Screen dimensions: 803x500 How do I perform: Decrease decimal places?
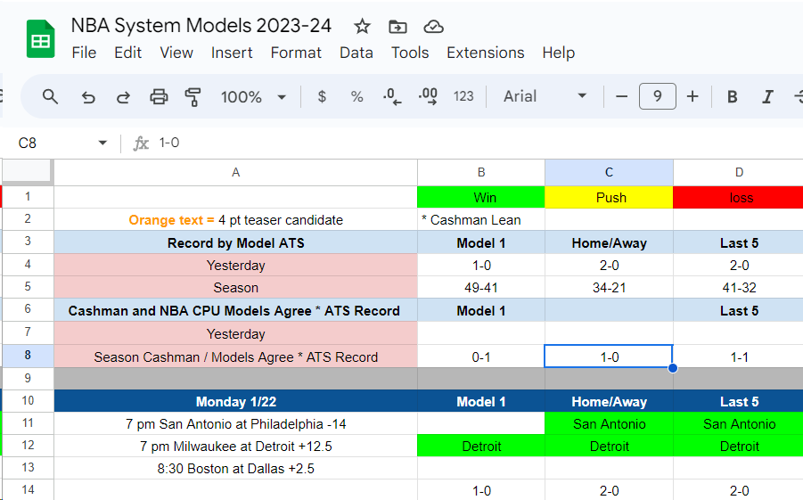tap(392, 96)
